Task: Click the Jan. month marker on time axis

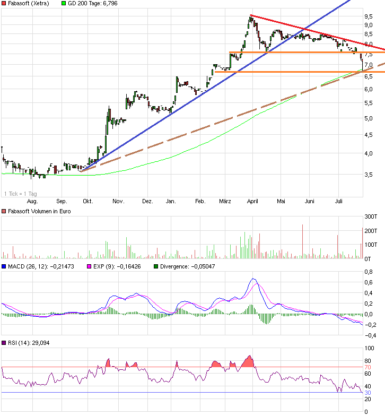Action: [x=171, y=202]
